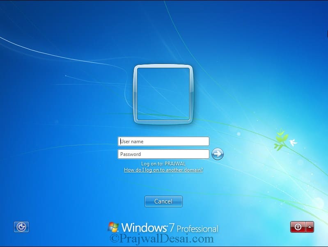
Task: Click the 'Log on to: PRAJWAL' text
Action: (x=163, y=164)
